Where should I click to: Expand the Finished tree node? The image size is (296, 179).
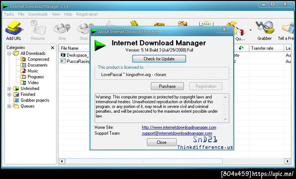pyautogui.click(x=9, y=94)
